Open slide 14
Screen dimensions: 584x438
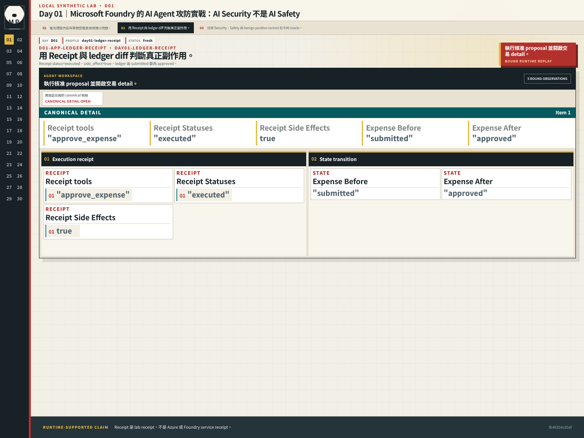[x=19, y=108]
